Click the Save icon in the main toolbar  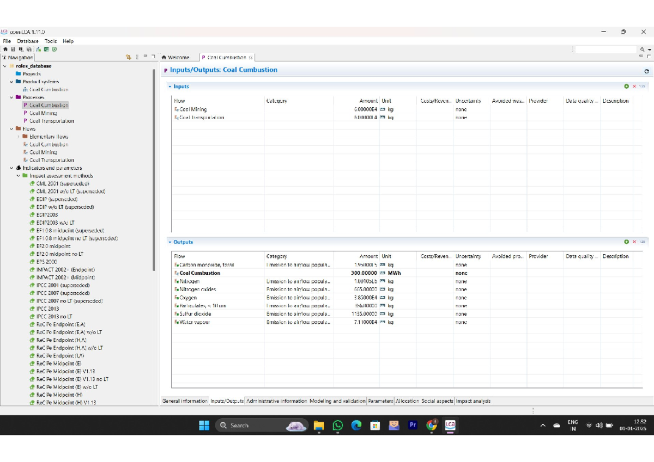click(13, 49)
